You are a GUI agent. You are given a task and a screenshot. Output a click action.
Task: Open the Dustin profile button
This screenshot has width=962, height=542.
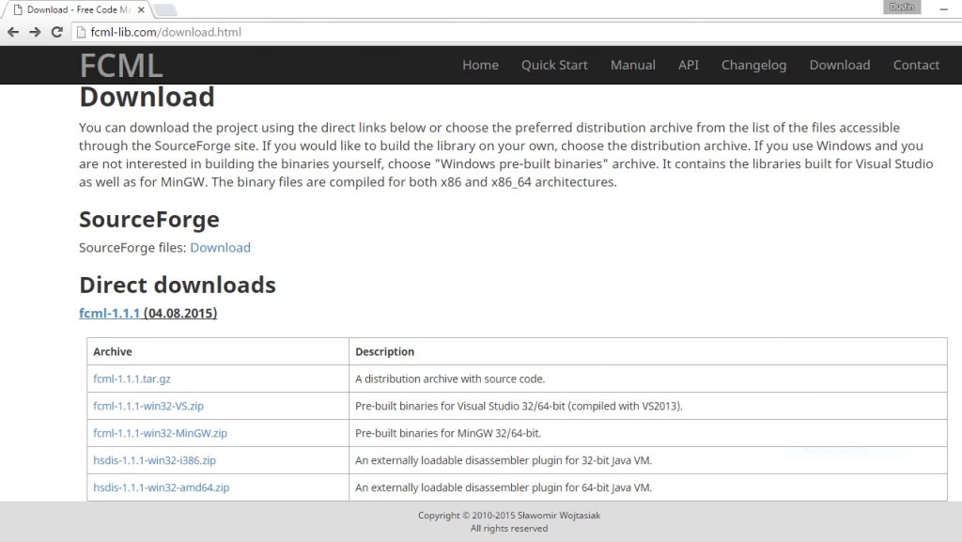[902, 7]
